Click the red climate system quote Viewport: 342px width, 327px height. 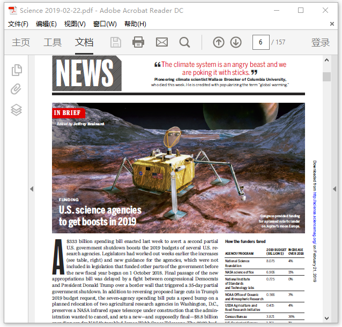(220, 69)
